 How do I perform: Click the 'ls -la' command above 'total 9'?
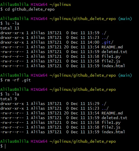click(x=12, y=94)
